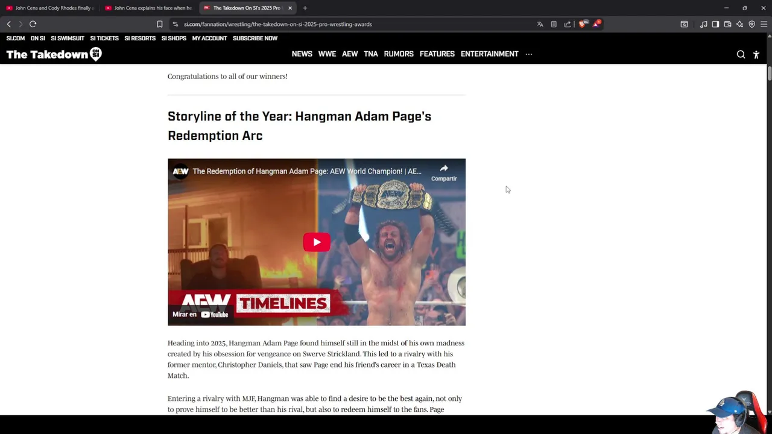
Task: Minimize the browser window
Action: click(x=726, y=8)
